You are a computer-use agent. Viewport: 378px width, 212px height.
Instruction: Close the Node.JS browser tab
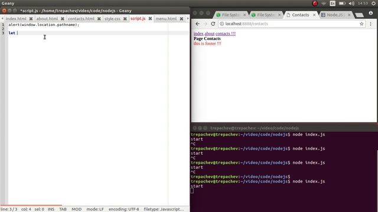coord(349,15)
